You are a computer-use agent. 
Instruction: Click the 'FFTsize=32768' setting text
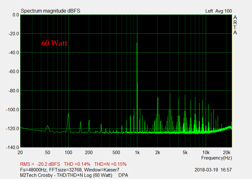65,170
